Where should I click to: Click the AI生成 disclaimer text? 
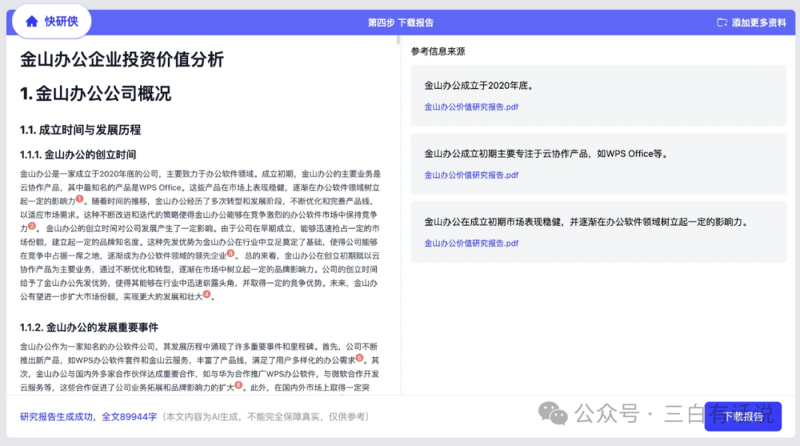pyautogui.click(x=266, y=416)
